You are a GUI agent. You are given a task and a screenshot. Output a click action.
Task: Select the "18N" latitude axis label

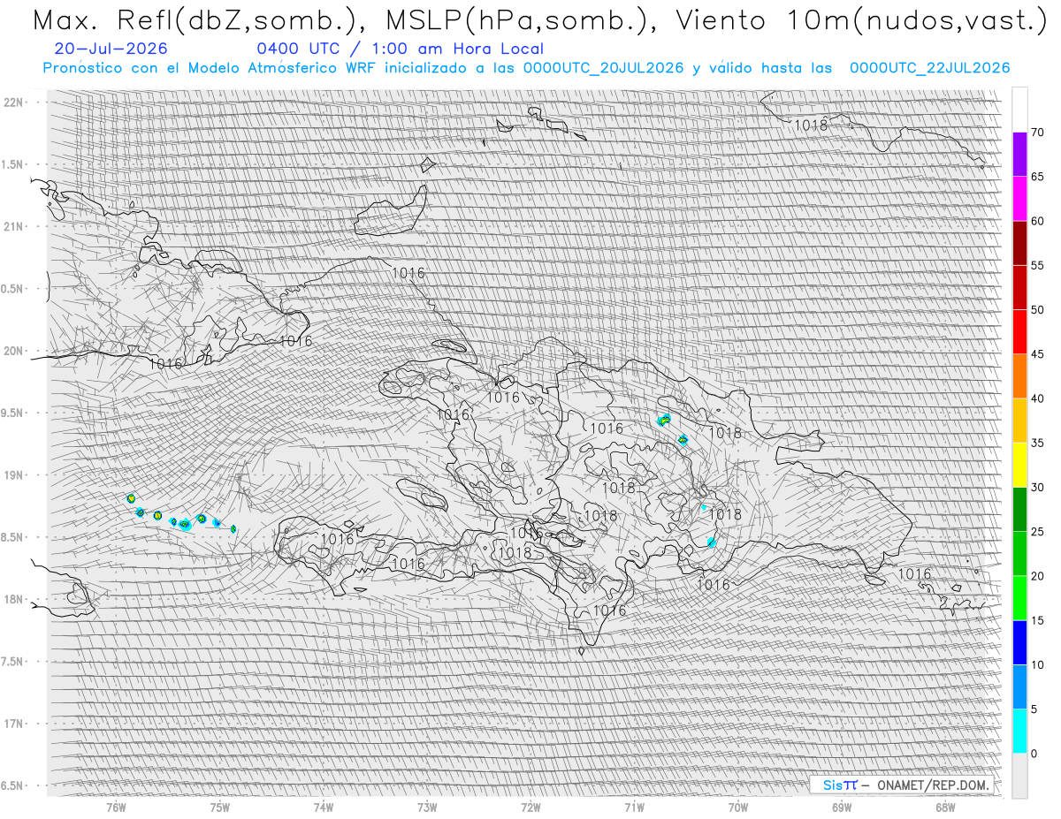(x=13, y=599)
